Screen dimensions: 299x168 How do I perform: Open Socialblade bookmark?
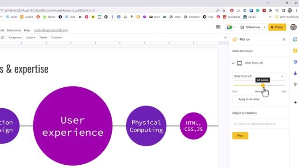point(232,17)
